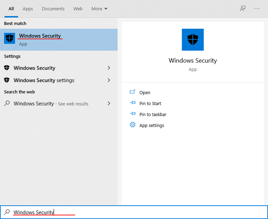Open the three-dot options menu
268x219 pixels.
point(257,8)
